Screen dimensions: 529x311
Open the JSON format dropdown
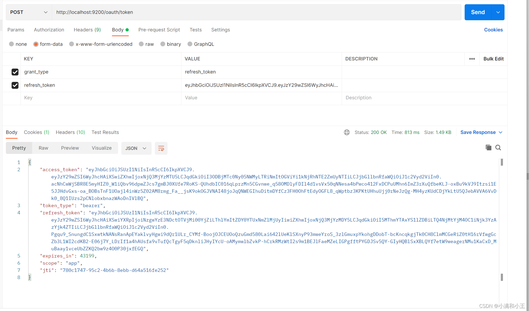tap(136, 148)
